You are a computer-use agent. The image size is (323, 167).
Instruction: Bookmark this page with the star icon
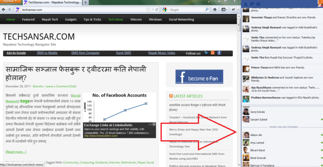[x=148, y=9]
